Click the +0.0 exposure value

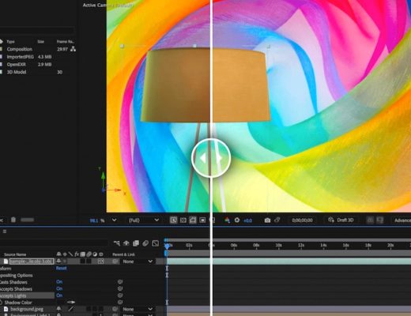tap(247, 220)
